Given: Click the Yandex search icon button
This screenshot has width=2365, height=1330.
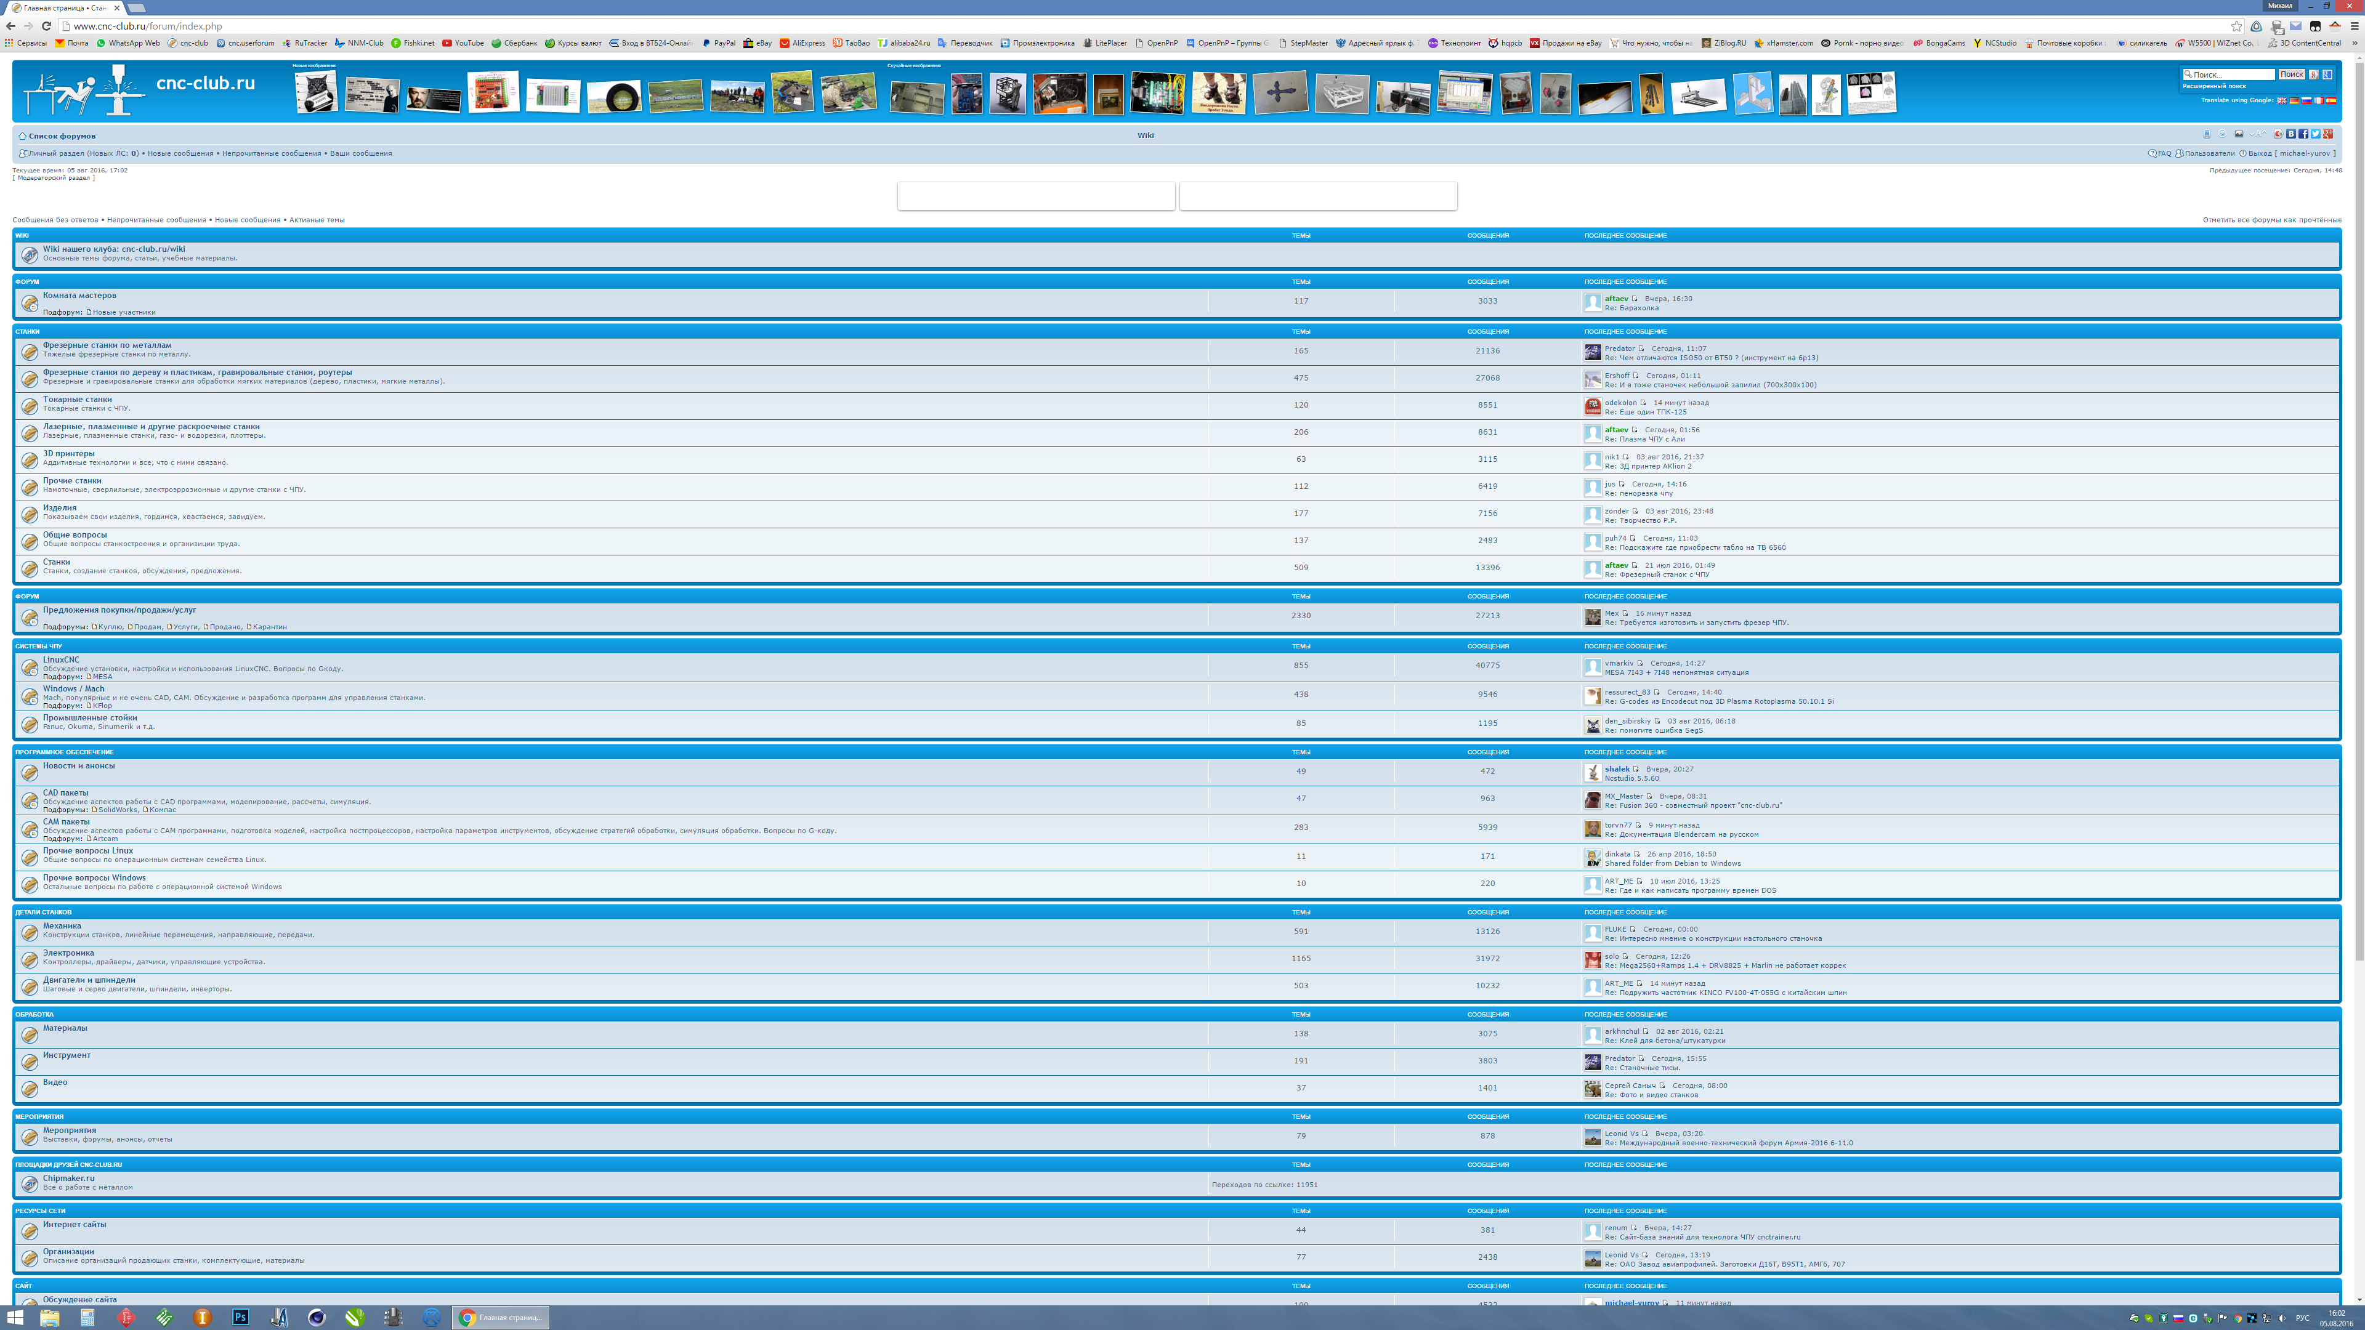Looking at the screenshot, I should [x=2314, y=75].
